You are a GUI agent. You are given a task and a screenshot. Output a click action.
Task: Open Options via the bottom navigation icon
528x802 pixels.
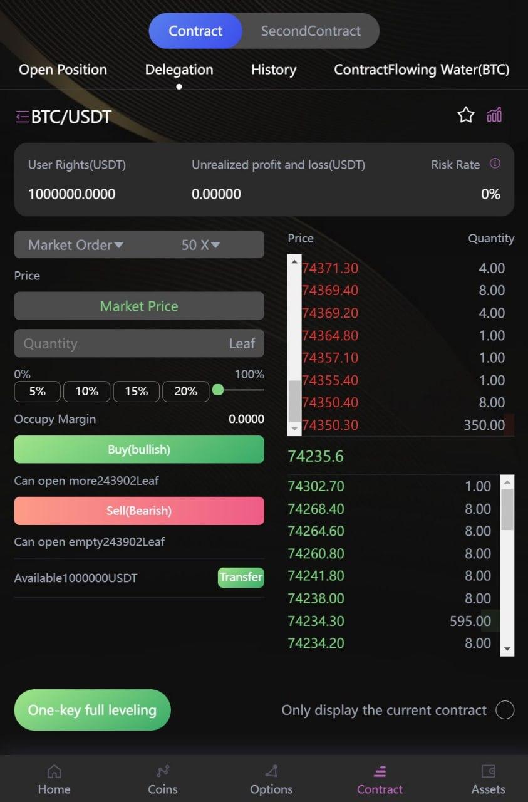pos(271,778)
